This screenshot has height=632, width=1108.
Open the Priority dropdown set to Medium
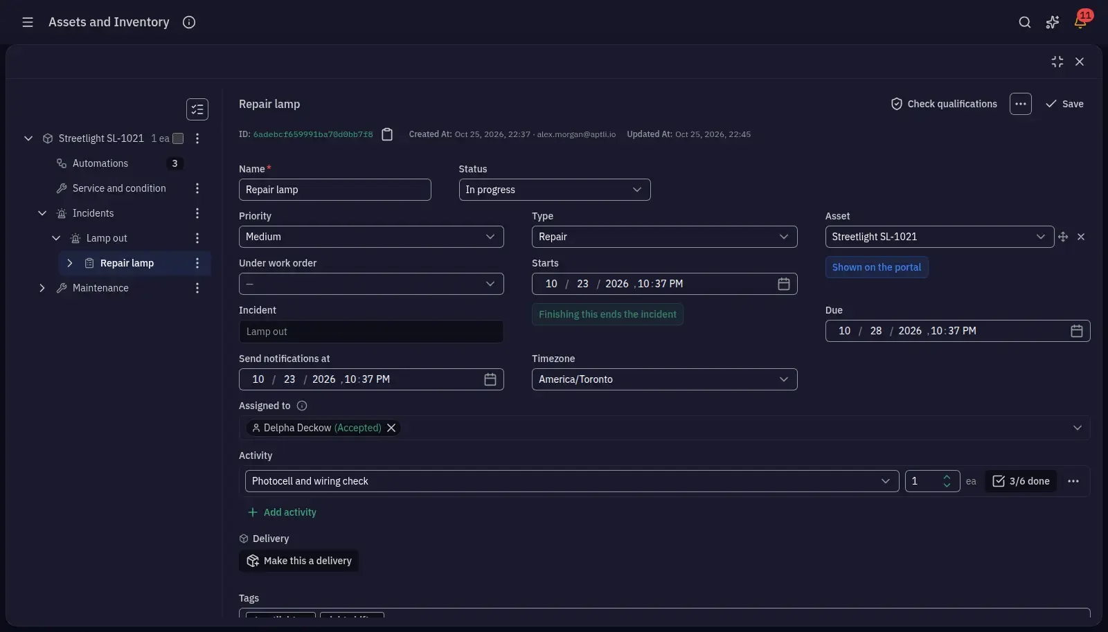(371, 237)
